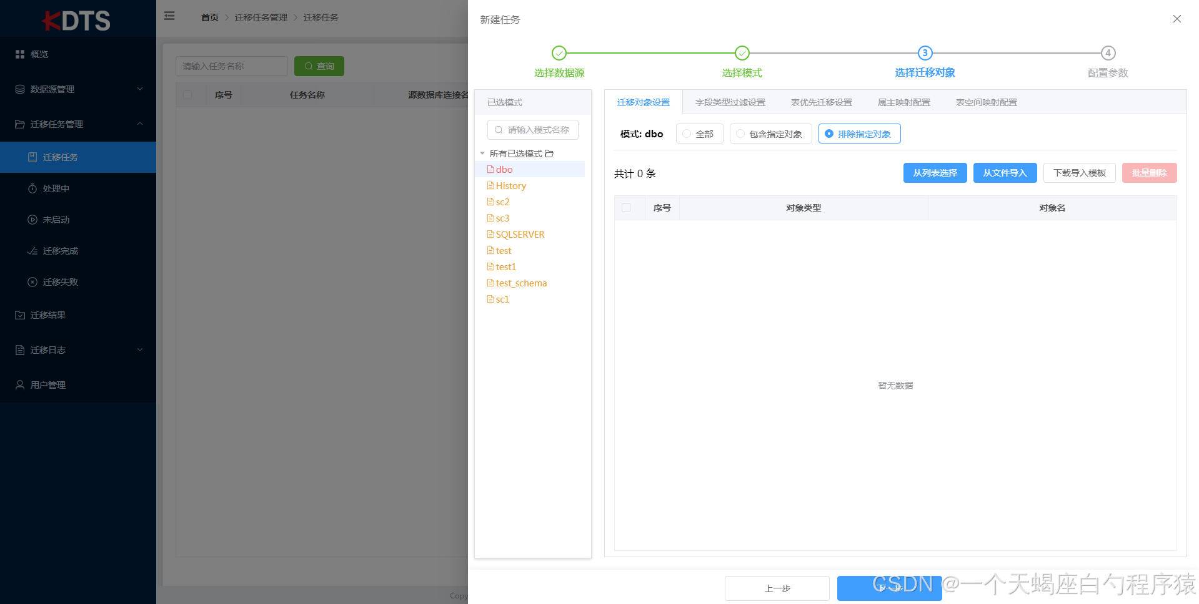Close the 新建任务 dialog with X
The height and width of the screenshot is (604, 1199).
(x=1177, y=19)
